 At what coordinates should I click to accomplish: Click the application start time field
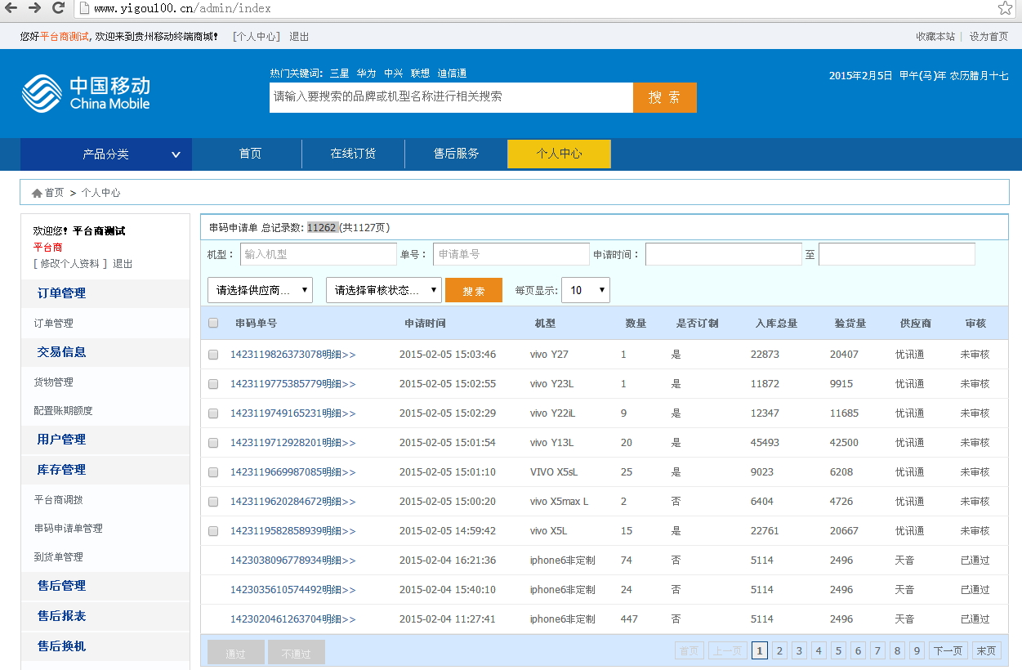(x=723, y=254)
